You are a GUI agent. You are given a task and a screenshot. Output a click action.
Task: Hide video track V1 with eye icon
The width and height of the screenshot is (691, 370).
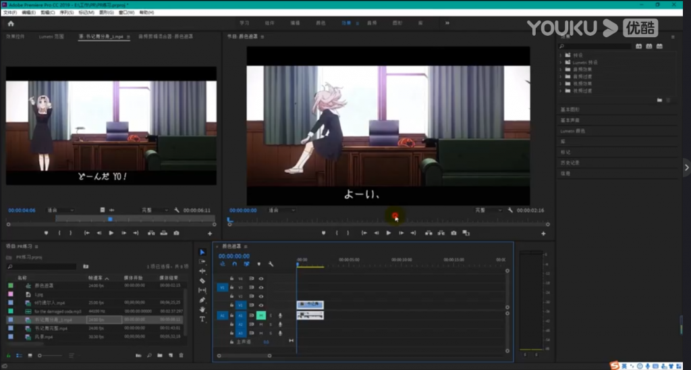[x=261, y=305]
